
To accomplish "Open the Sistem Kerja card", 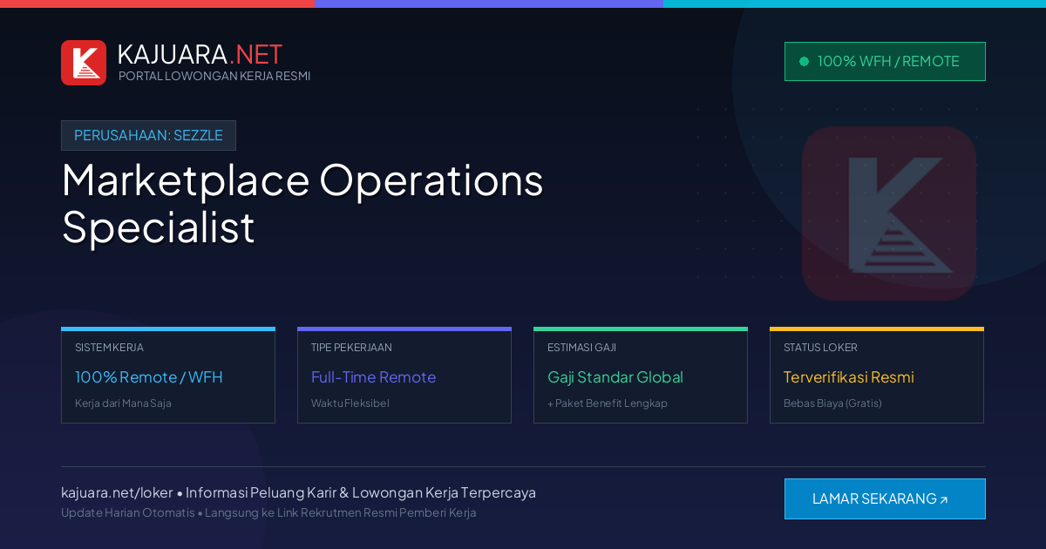I will 168,375.
